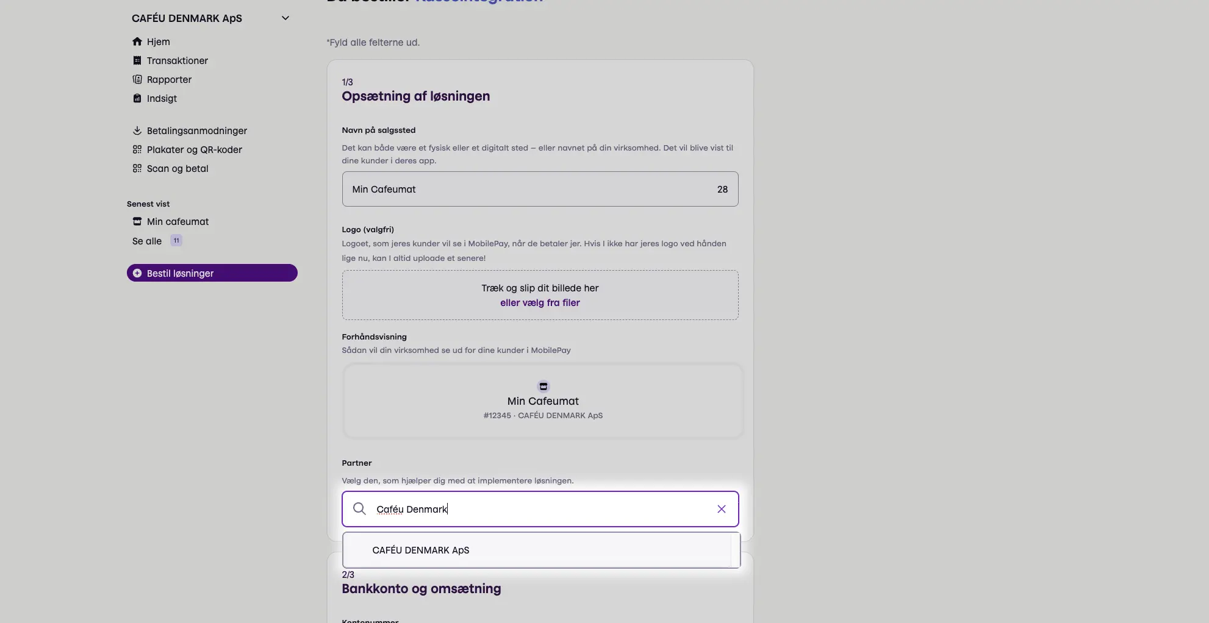Click the Plakater og QR-koder icon
The image size is (1209, 623).
coord(137,149)
